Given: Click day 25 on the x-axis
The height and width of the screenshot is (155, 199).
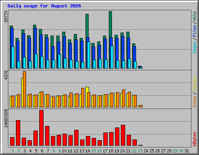Looking at the screenshot, I should pyautogui.click(x=152, y=151).
